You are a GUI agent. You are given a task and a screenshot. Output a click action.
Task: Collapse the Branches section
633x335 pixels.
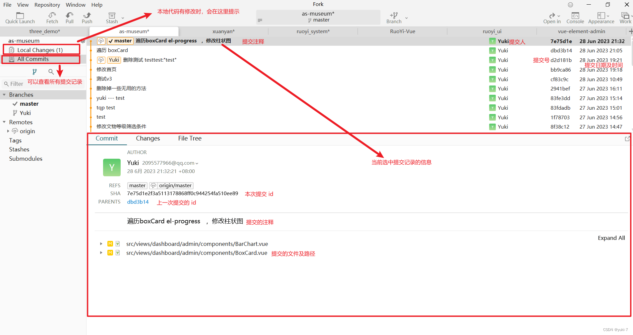pyautogui.click(x=4, y=95)
